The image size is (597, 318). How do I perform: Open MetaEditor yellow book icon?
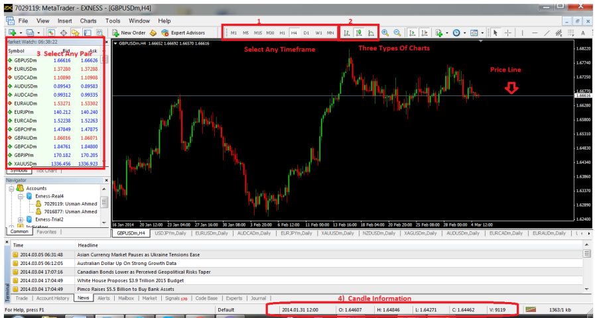pos(153,32)
